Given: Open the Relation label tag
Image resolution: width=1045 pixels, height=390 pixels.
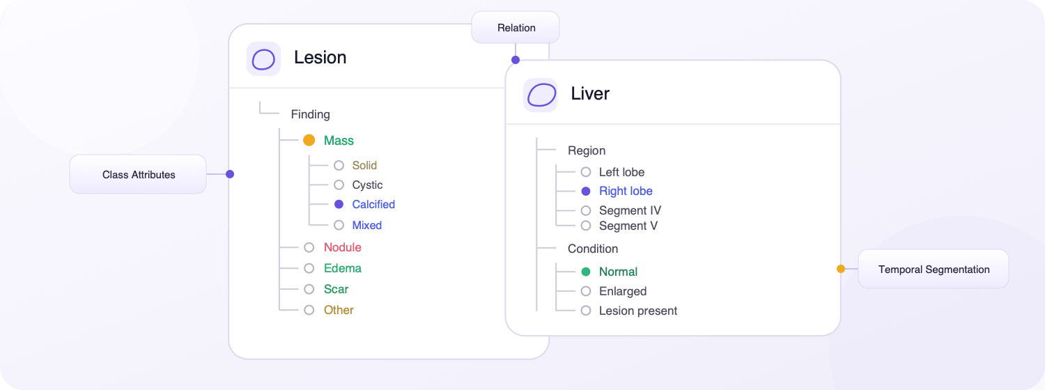Looking at the screenshot, I should coord(516,28).
